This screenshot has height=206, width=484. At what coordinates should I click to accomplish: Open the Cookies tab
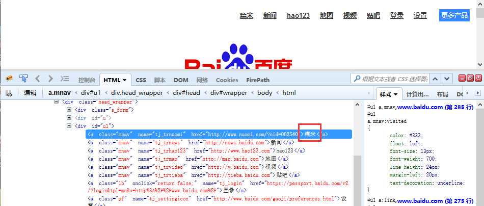(x=227, y=80)
